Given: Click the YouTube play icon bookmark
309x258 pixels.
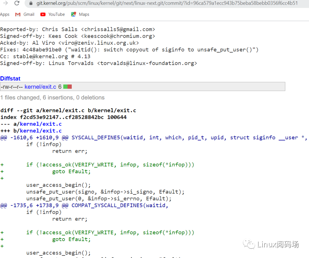Looking at the screenshot, I should 43,14.
